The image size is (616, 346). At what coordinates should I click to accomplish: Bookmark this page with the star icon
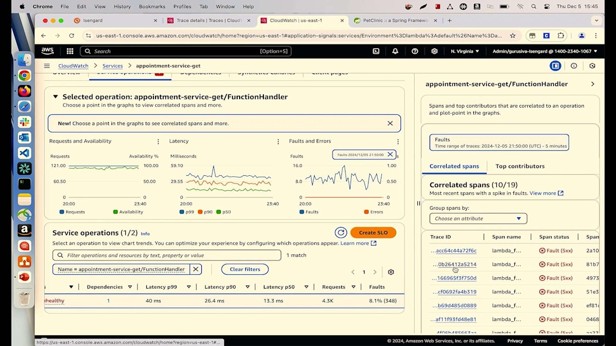(512, 35)
